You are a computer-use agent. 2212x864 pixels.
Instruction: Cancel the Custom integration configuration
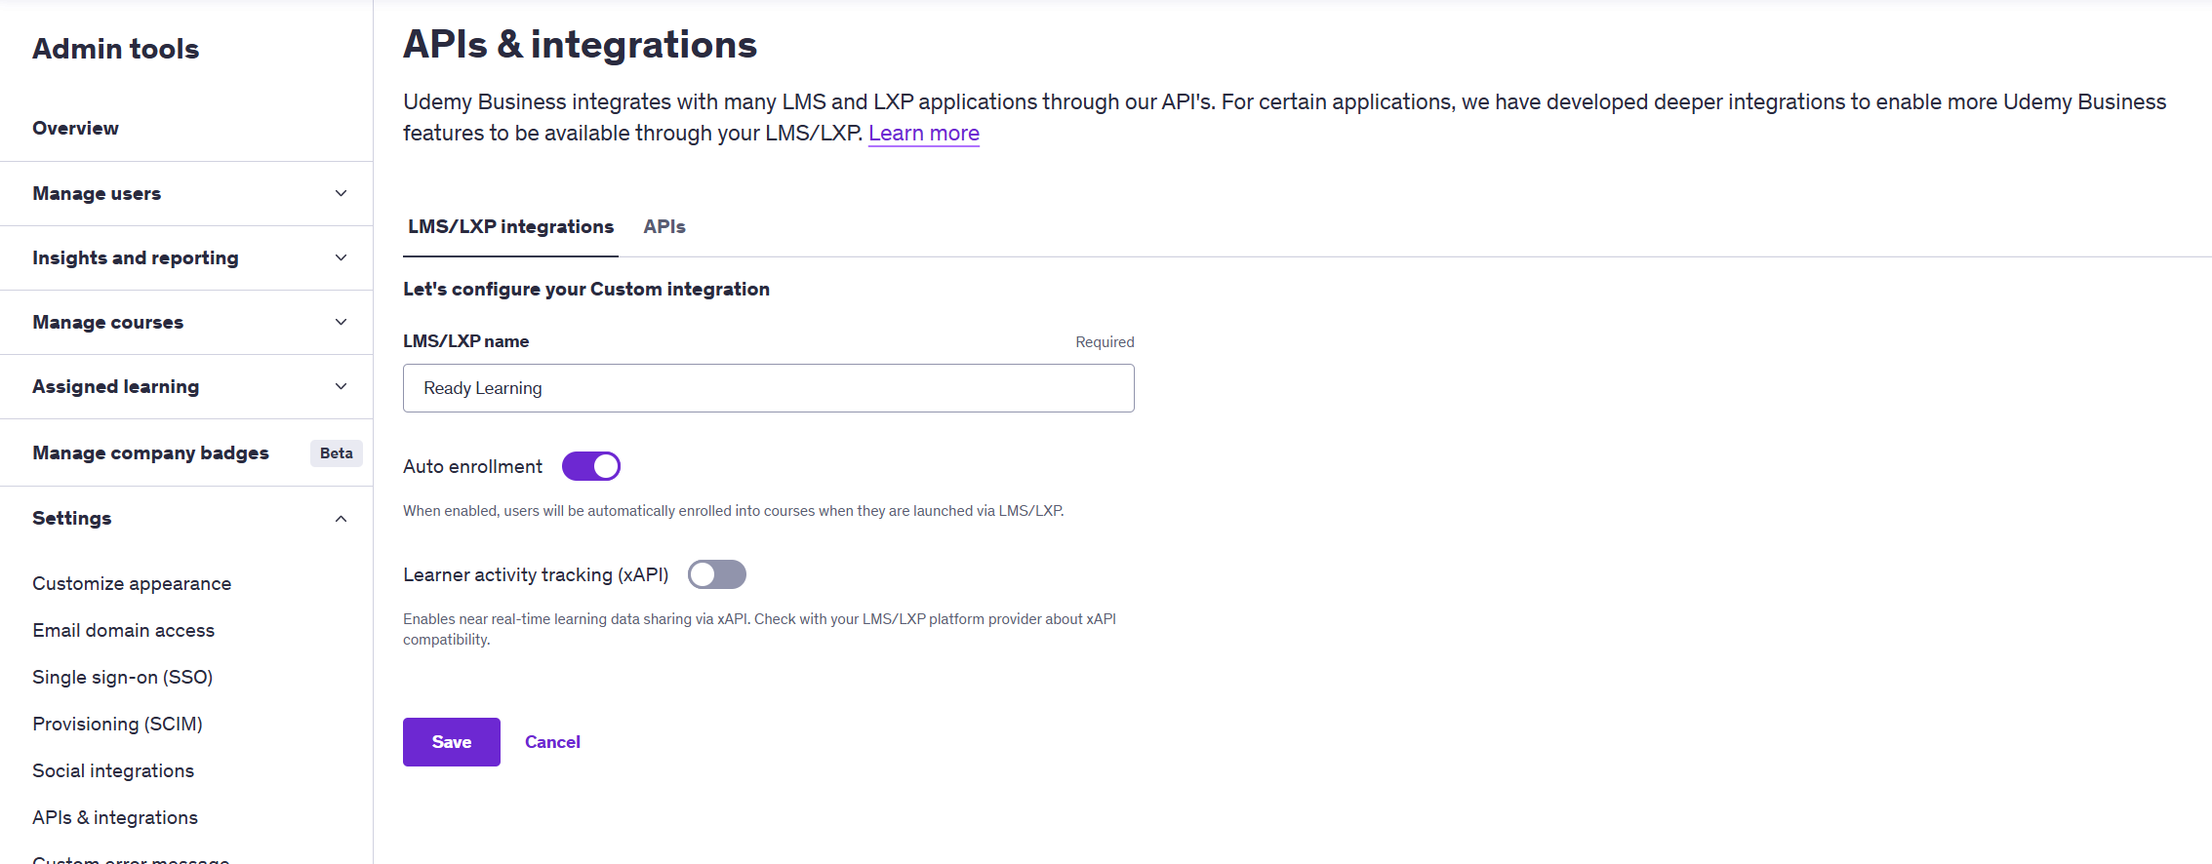pyautogui.click(x=552, y=742)
